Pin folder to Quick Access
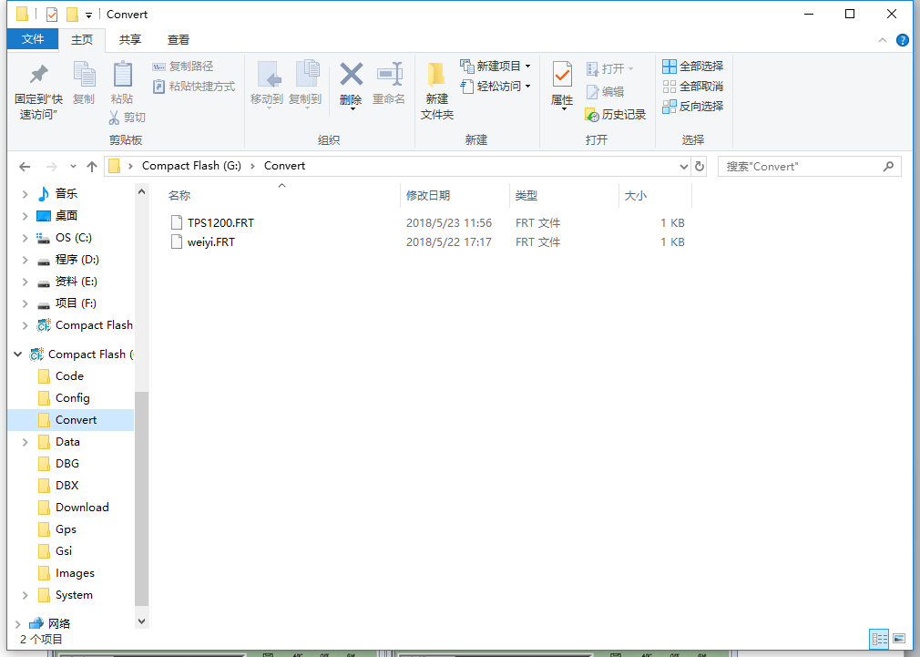The width and height of the screenshot is (920, 657). point(39,90)
